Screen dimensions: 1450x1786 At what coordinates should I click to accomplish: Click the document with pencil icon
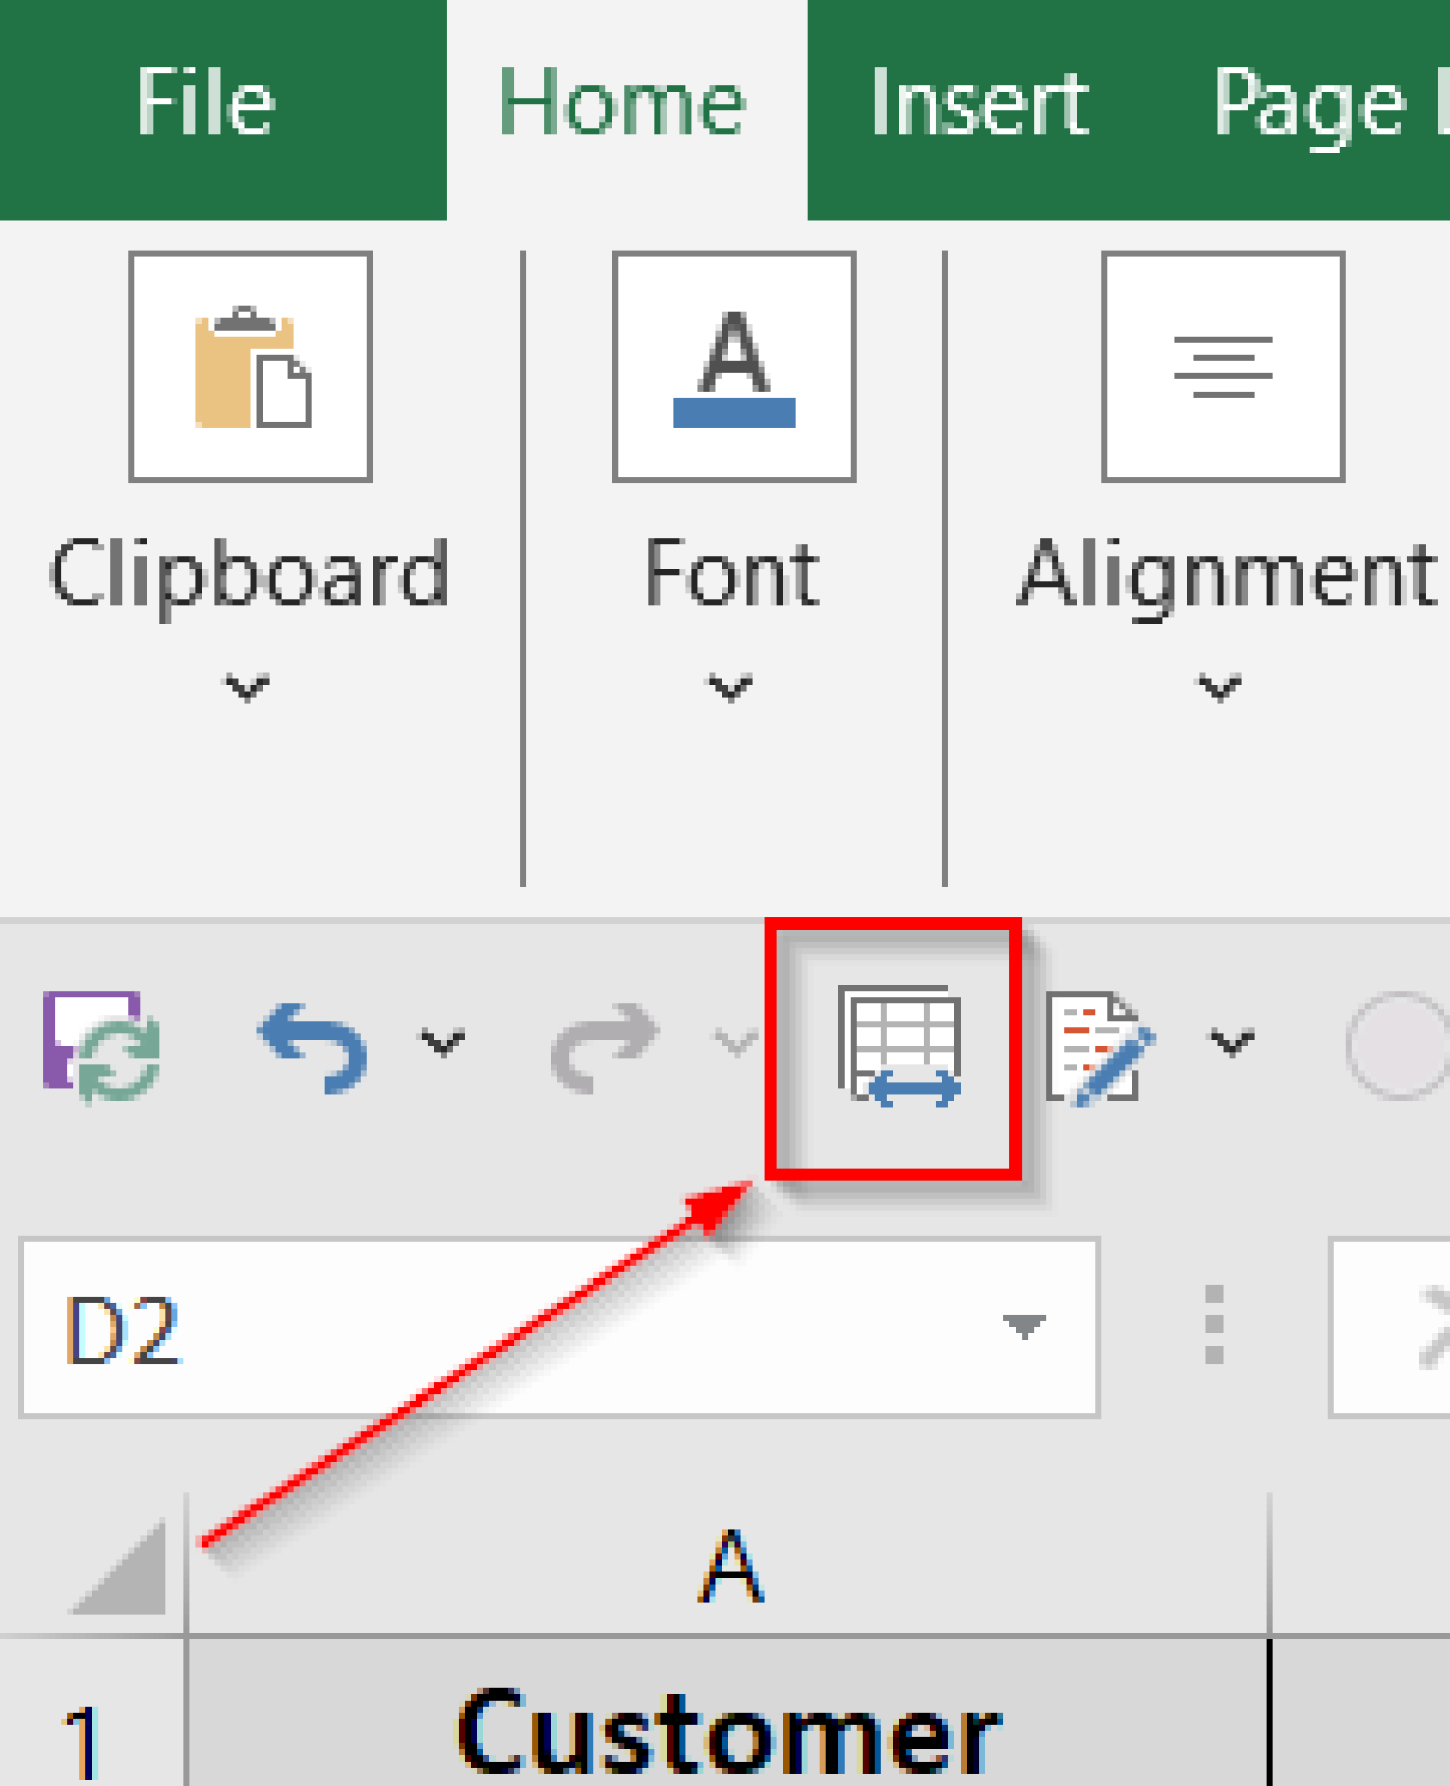[1100, 1047]
